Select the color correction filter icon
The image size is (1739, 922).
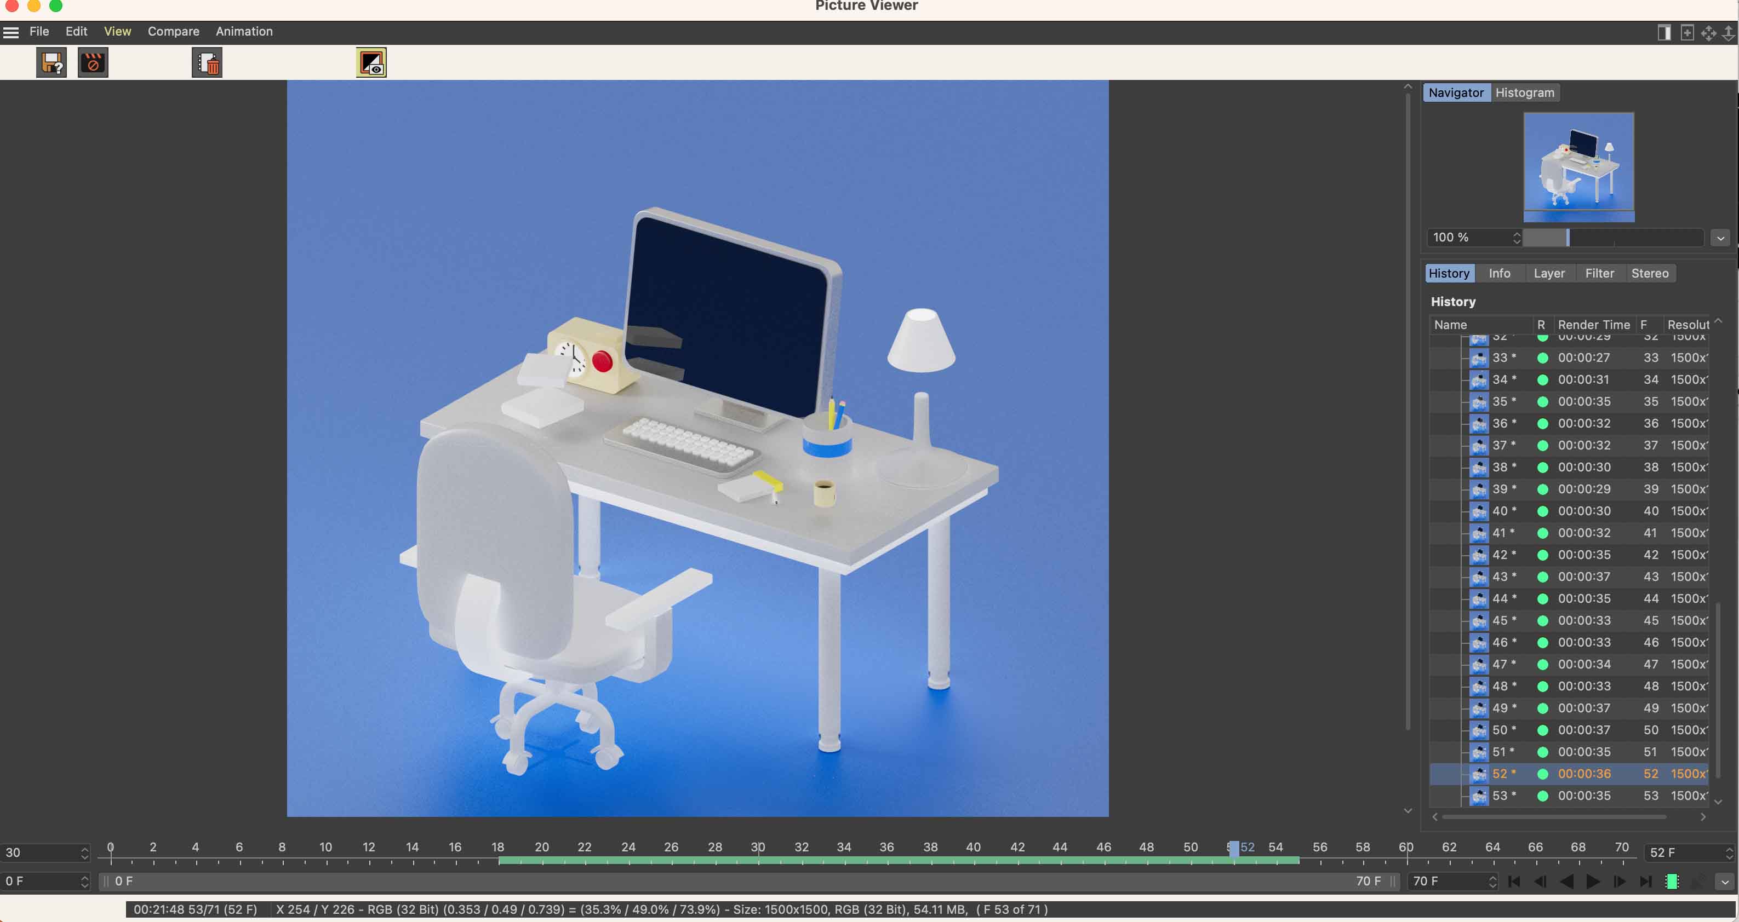pos(370,63)
